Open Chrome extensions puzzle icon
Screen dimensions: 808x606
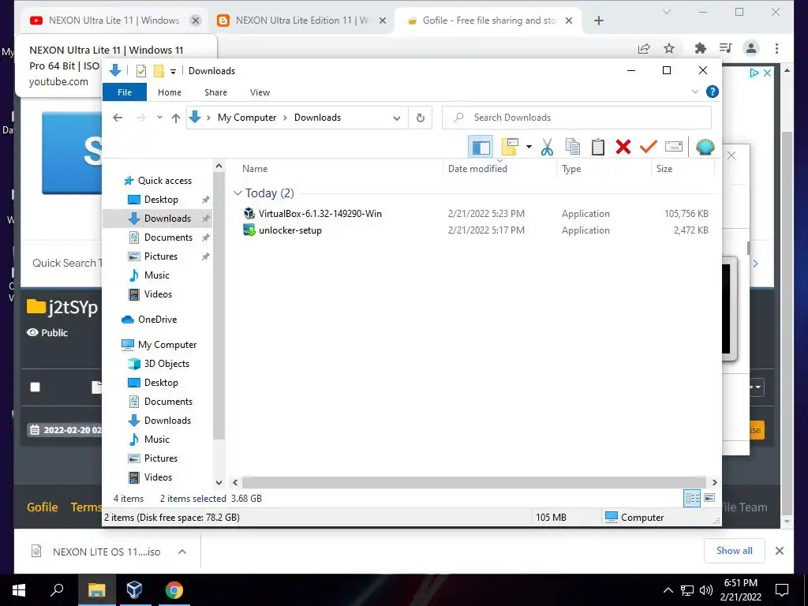point(701,48)
